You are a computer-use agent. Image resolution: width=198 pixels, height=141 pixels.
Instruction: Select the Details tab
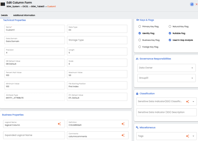[x=4, y=15]
